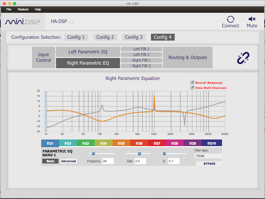Image resolution: width=265 pixels, height=199 pixels.
Task: Switch to Advanced EQ mode
Action: [x=68, y=161]
